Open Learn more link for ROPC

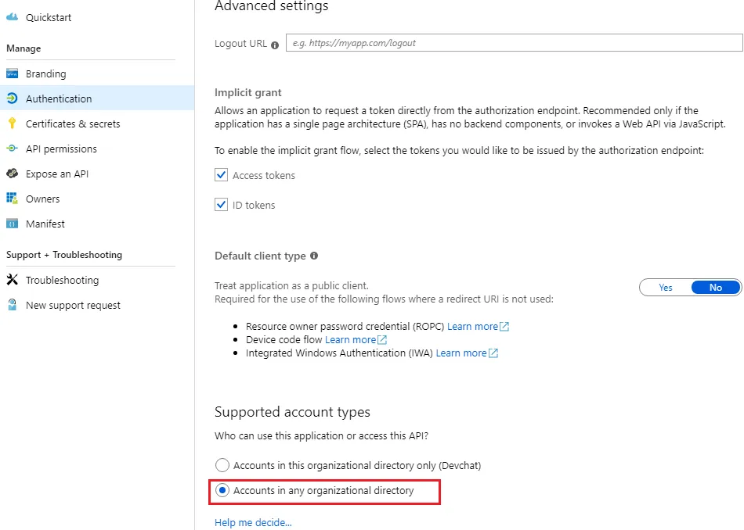pos(472,326)
